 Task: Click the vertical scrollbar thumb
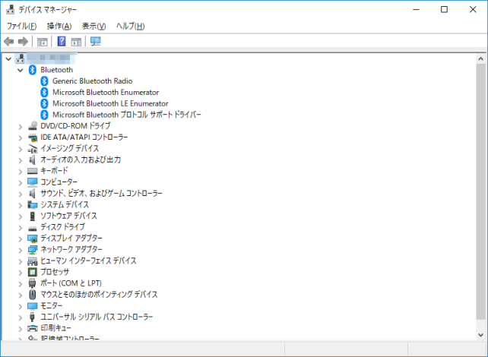tap(481, 191)
